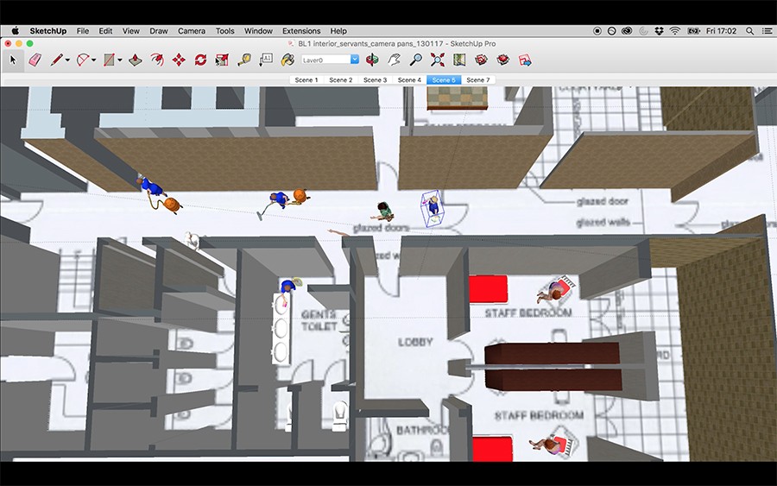The width and height of the screenshot is (777, 486).
Task: Click the Send to LayOut icon
Action: pos(525,60)
